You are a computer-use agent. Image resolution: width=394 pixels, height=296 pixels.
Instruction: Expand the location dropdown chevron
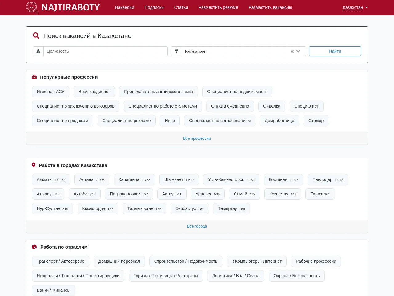coord(298,51)
